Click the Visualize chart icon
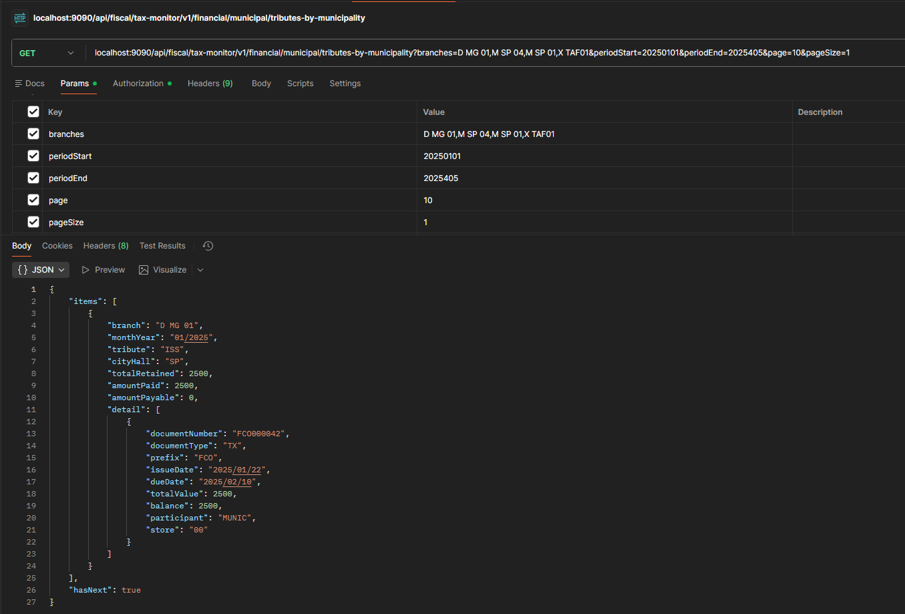This screenshot has width=905, height=614. point(144,270)
